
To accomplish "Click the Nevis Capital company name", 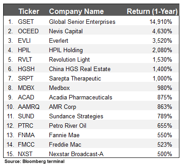I will pos(66,31).
